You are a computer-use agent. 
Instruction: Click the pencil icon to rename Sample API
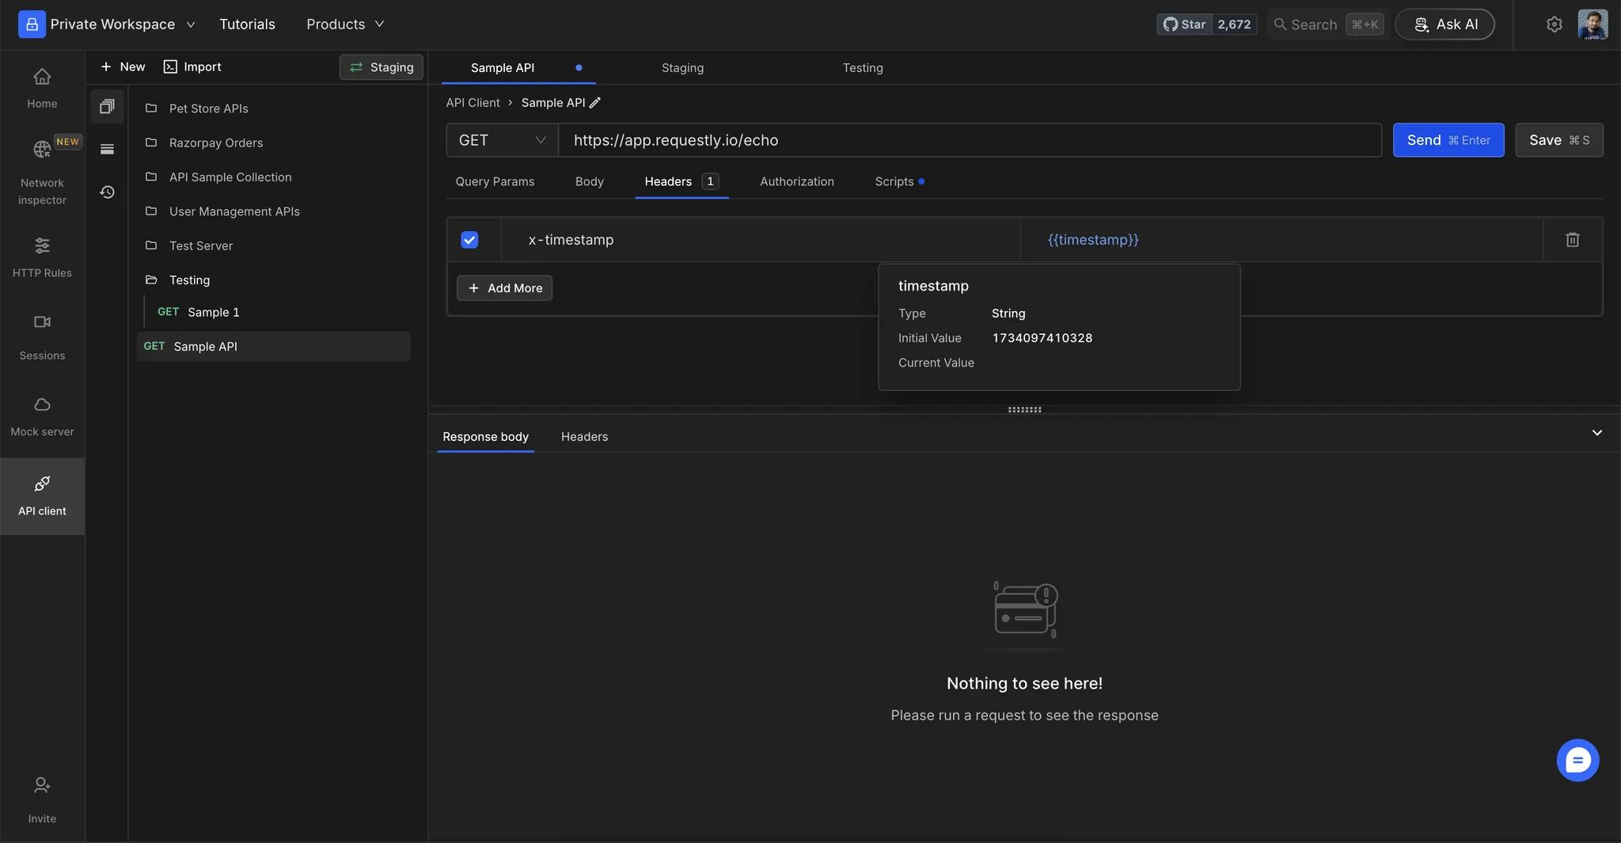[x=595, y=103]
